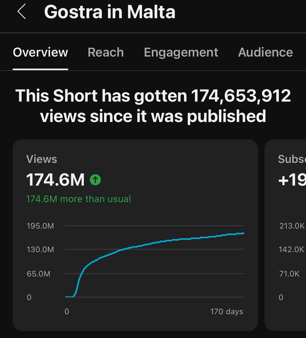Go to the Audience tab
The height and width of the screenshot is (338, 306).
(x=265, y=52)
